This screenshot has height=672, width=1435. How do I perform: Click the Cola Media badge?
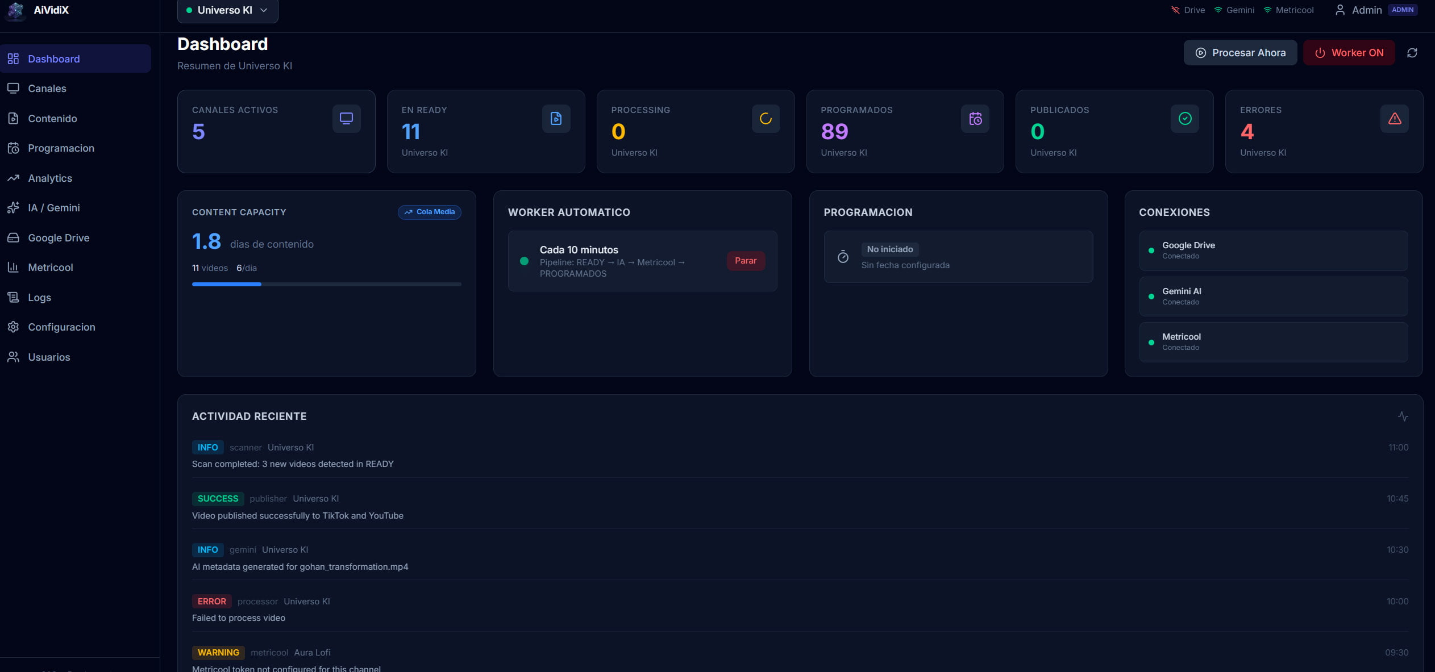click(429, 212)
